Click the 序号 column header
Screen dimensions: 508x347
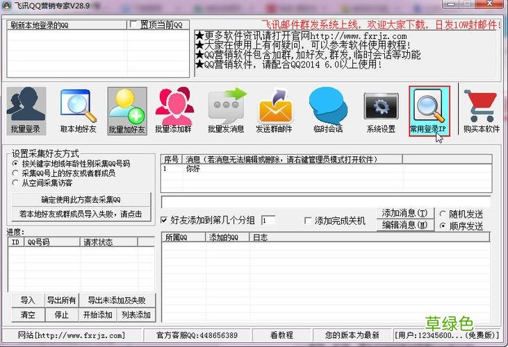coord(172,159)
